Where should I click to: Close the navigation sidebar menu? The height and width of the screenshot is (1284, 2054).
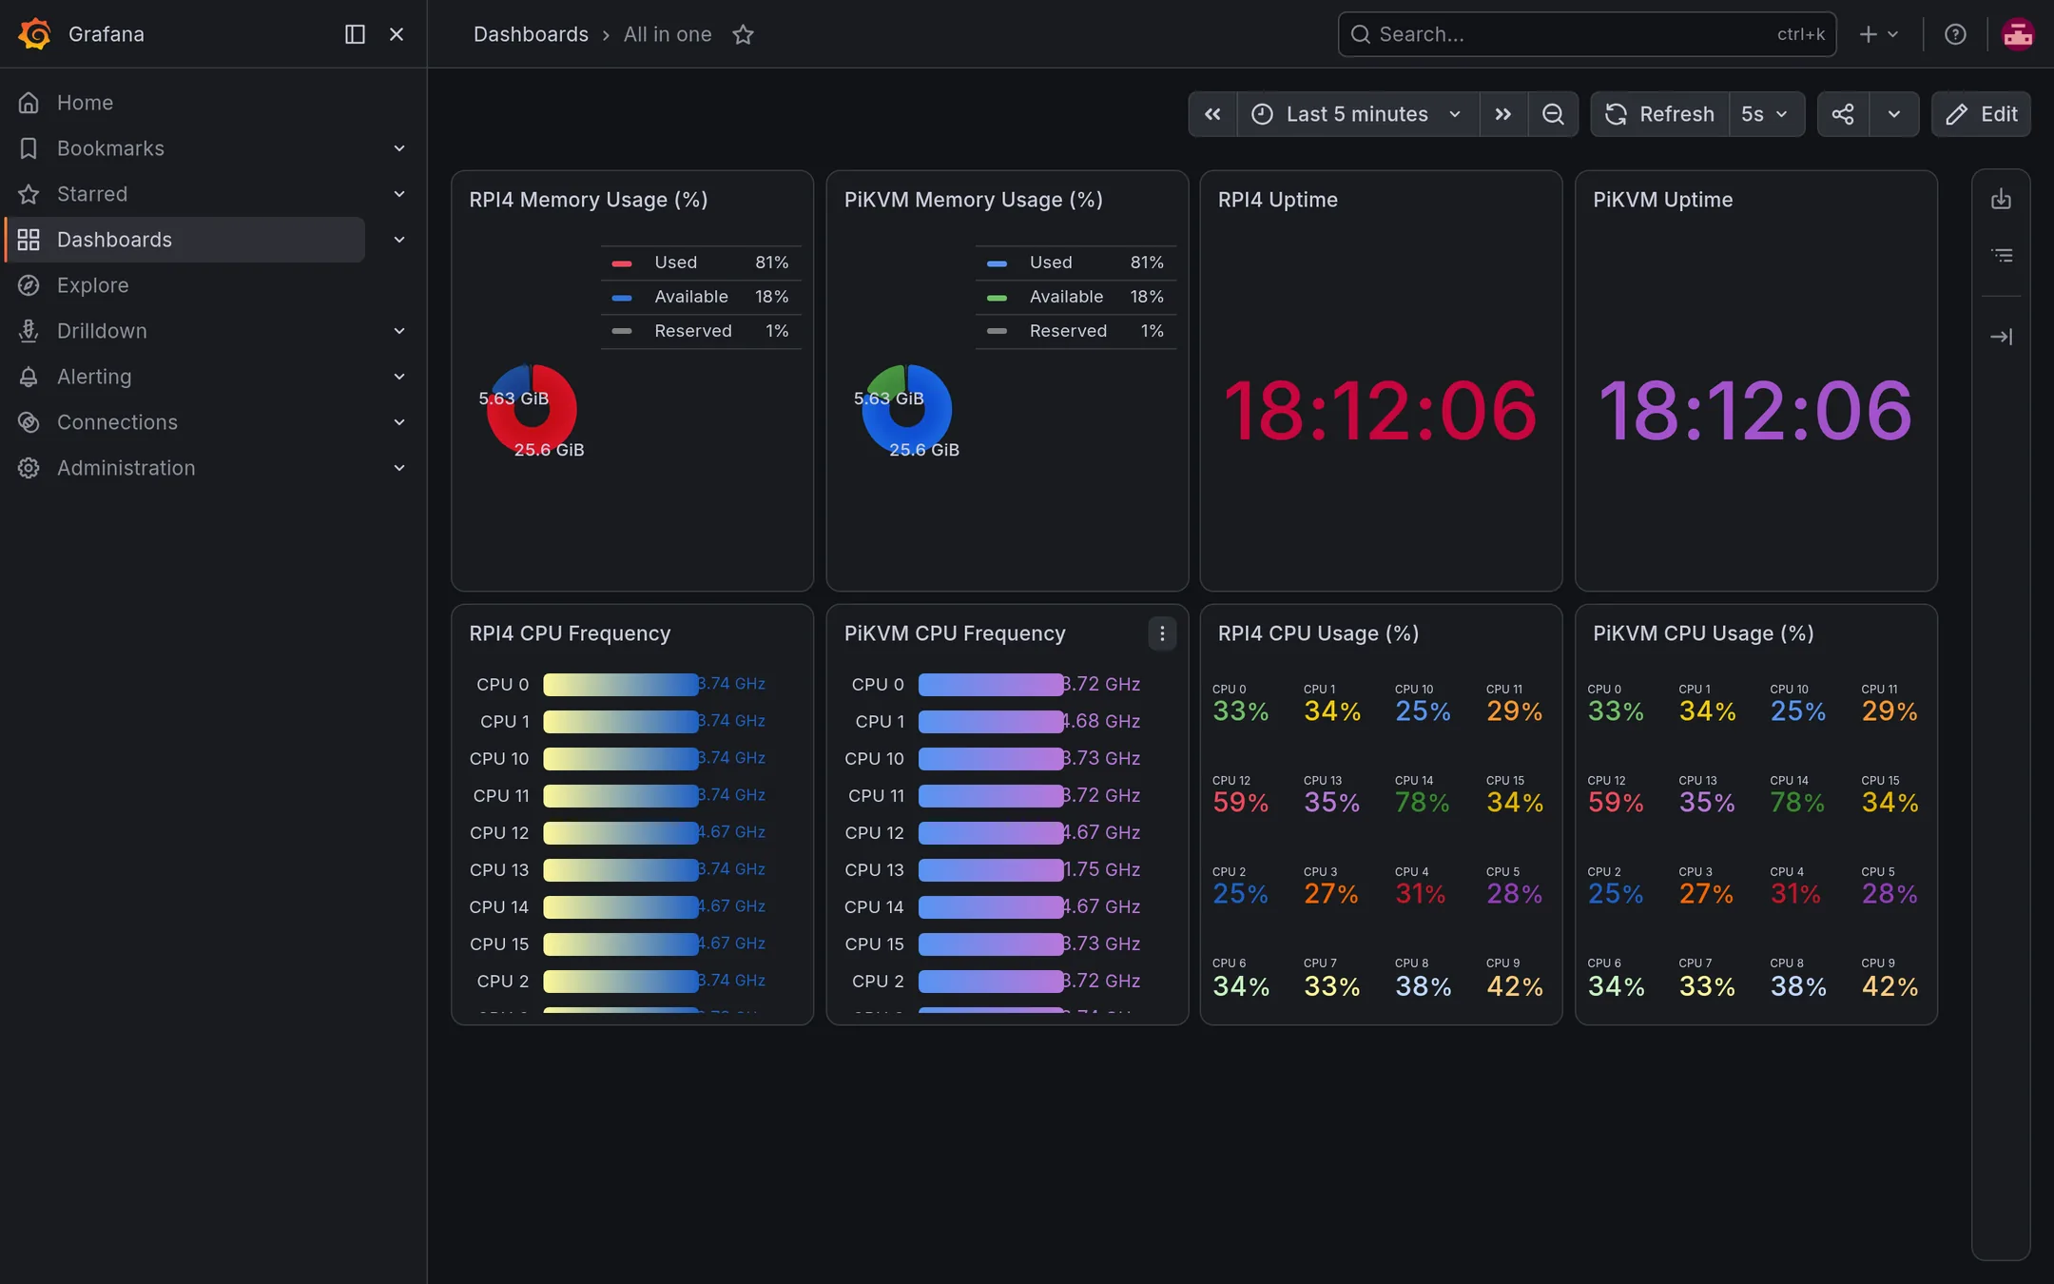pos(397,34)
